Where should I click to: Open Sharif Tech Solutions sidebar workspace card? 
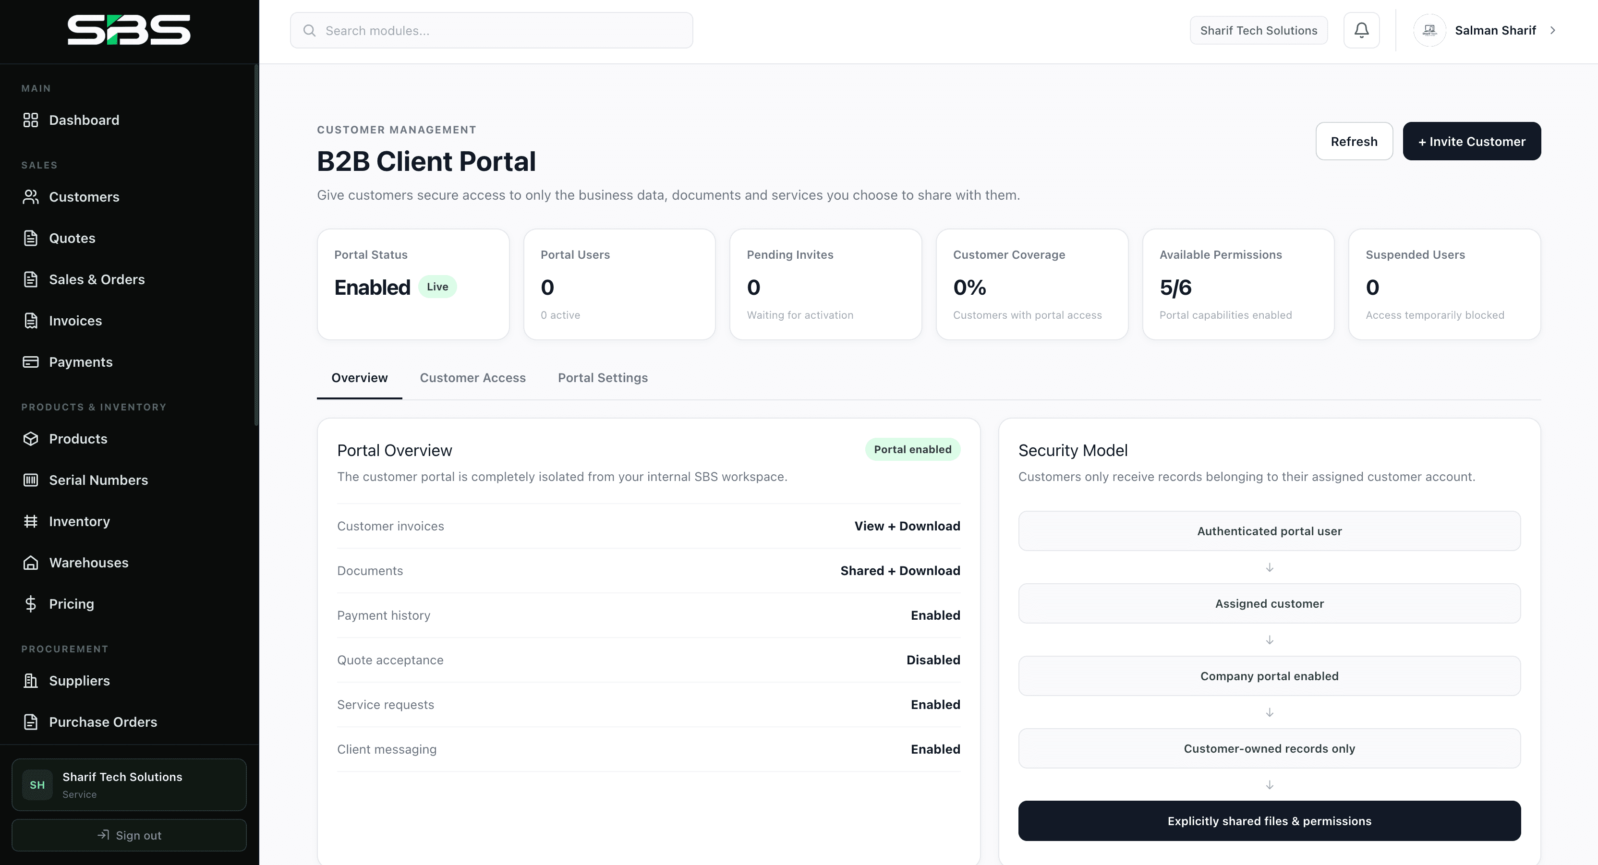pyautogui.click(x=129, y=785)
